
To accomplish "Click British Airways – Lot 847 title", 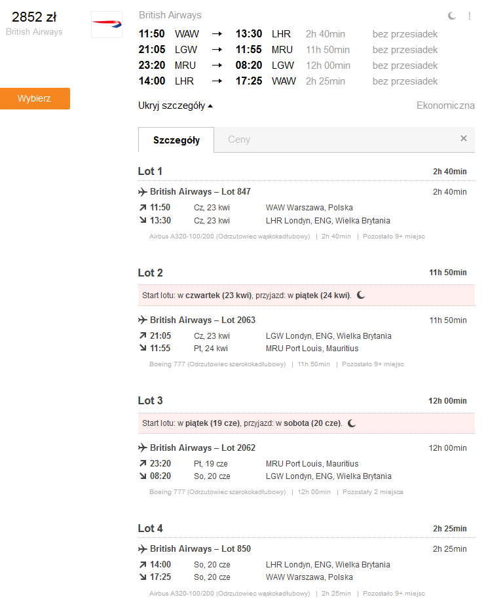I will [x=200, y=191].
